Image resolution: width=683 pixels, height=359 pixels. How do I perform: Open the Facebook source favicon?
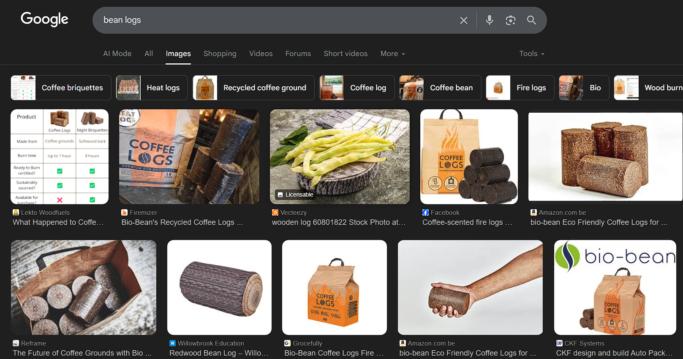[425, 213]
